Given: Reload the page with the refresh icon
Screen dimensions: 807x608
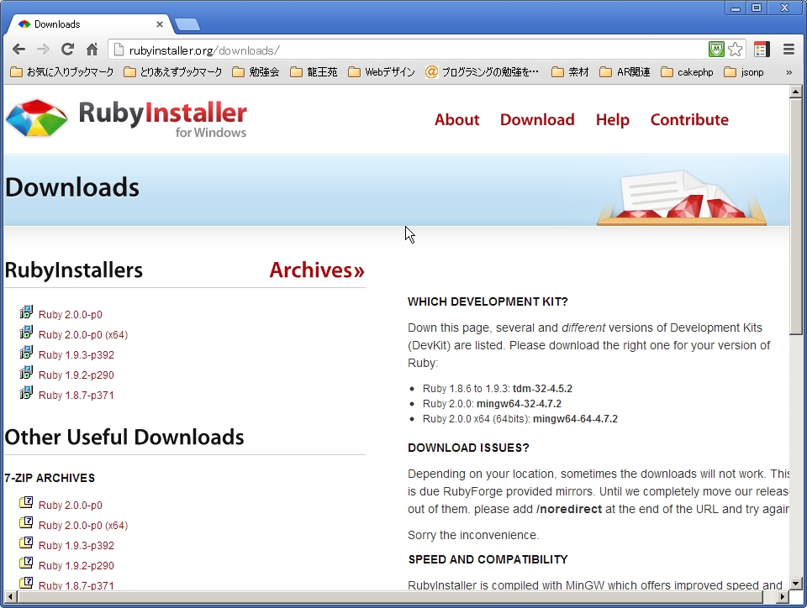Looking at the screenshot, I should tap(67, 50).
